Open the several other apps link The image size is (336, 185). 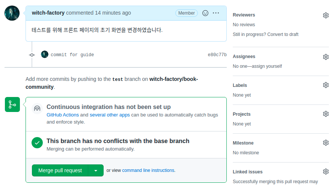coord(110,115)
